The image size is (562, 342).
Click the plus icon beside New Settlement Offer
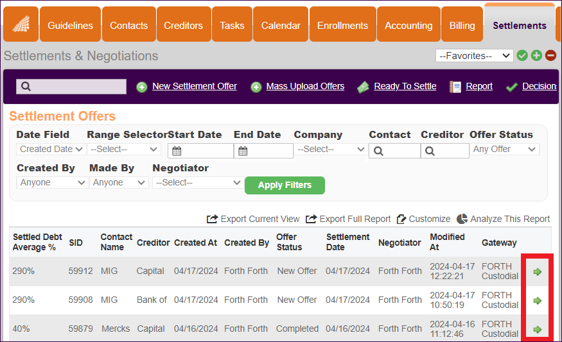coord(142,87)
